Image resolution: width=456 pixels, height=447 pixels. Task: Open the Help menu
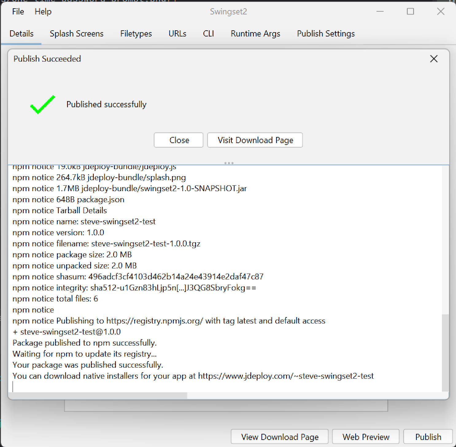tap(43, 11)
